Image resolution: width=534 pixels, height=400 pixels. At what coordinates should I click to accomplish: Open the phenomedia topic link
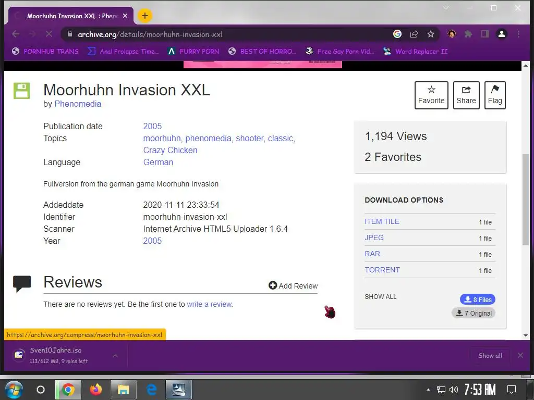click(x=208, y=138)
